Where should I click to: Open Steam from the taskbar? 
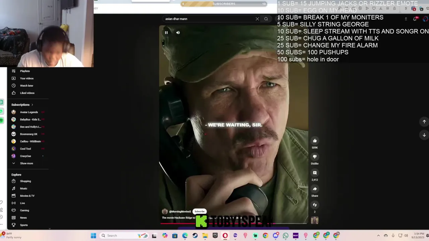(195, 236)
